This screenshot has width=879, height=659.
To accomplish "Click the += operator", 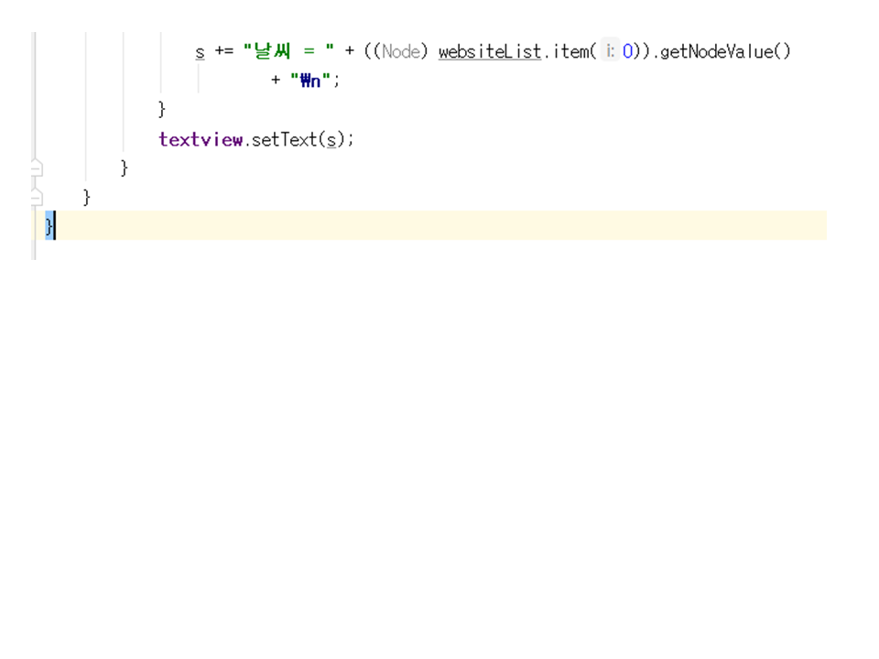I will point(223,51).
